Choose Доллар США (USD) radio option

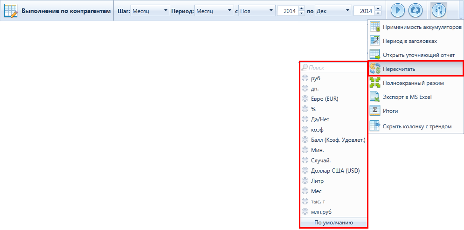pos(305,170)
